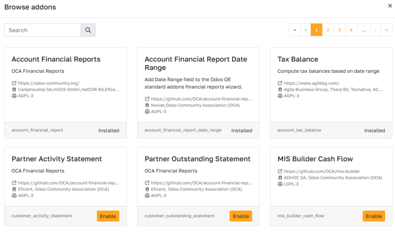Click the next page arrow
This screenshot has width=395, height=233.
coord(376,30)
